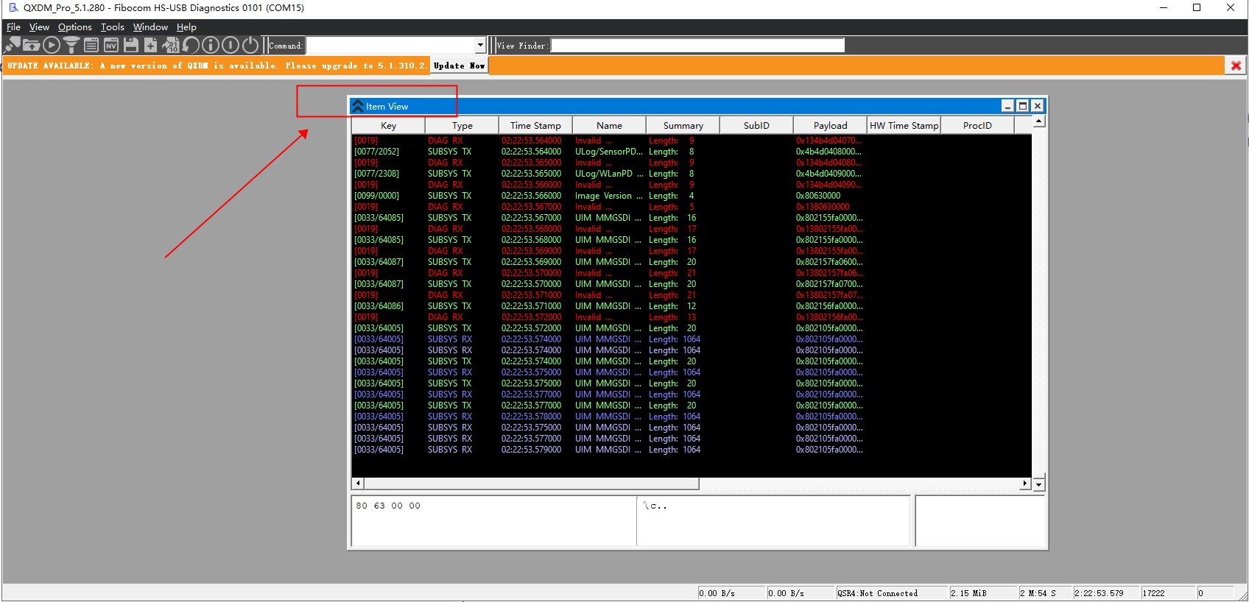Screen dimensions: 1249x602
Task: Close the Item View window
Action: (1037, 106)
